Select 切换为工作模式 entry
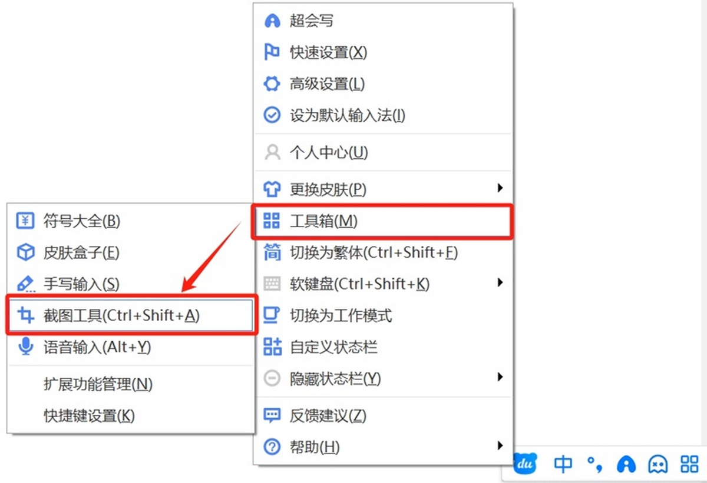The width and height of the screenshot is (707, 483). (x=383, y=316)
